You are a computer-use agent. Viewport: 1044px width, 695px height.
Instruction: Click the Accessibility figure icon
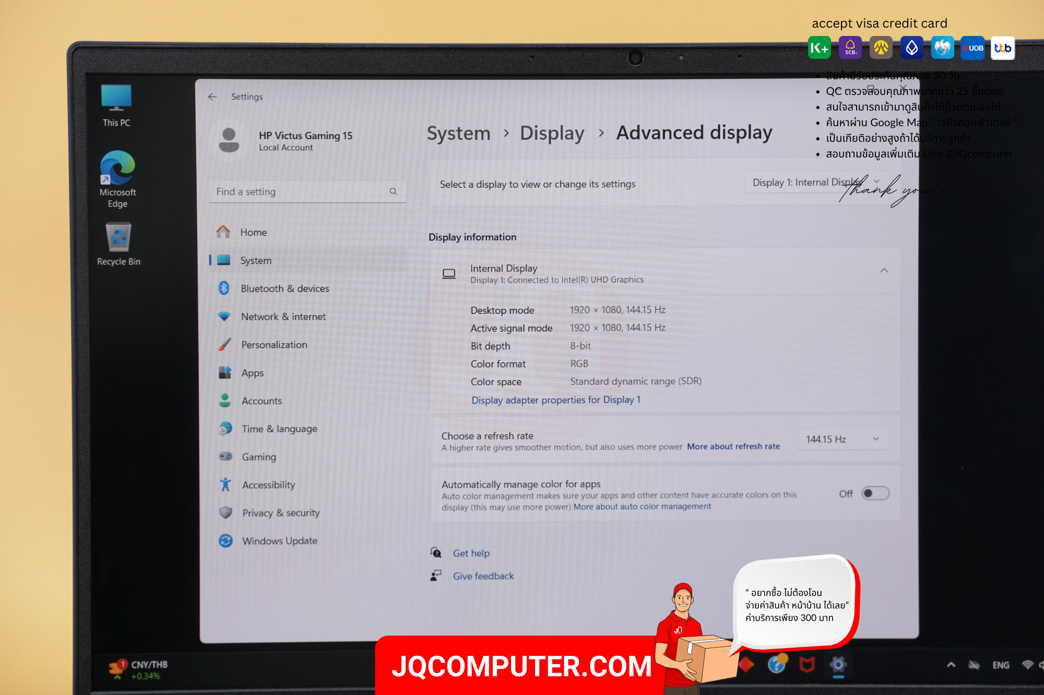tap(226, 484)
